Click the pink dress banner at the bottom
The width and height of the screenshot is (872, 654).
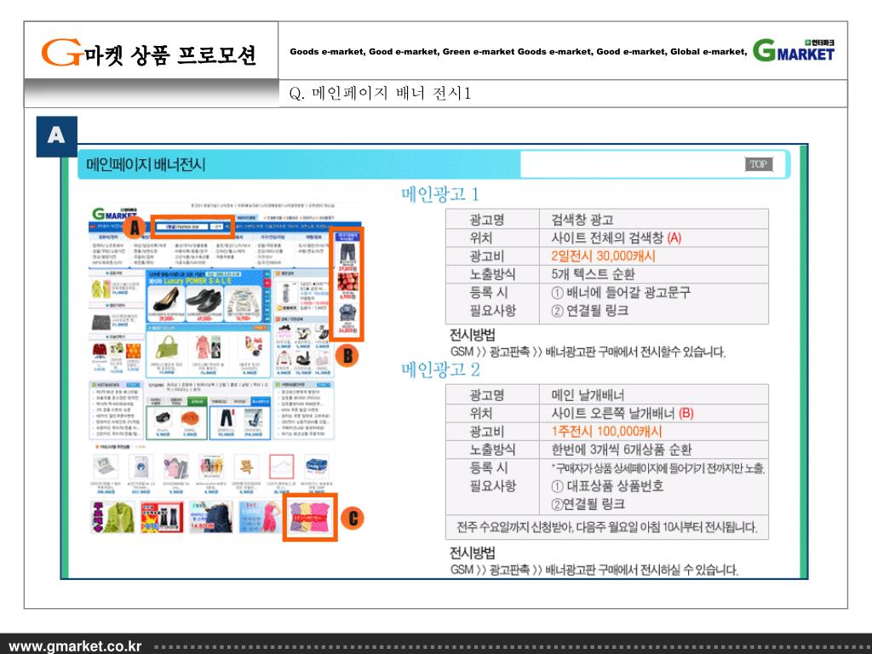[260, 517]
